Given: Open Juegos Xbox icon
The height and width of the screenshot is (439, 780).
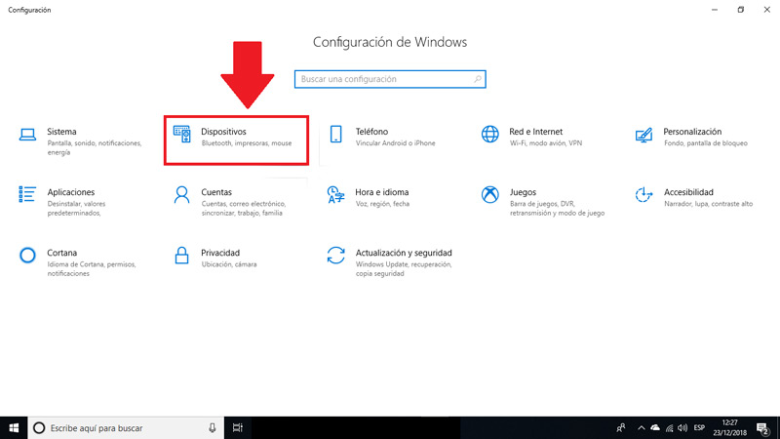Looking at the screenshot, I should [x=490, y=194].
